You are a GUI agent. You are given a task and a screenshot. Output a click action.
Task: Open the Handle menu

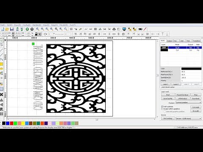[37, 25]
